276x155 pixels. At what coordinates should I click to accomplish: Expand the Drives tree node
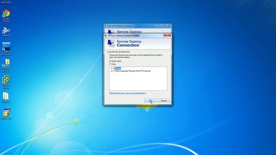(112, 68)
